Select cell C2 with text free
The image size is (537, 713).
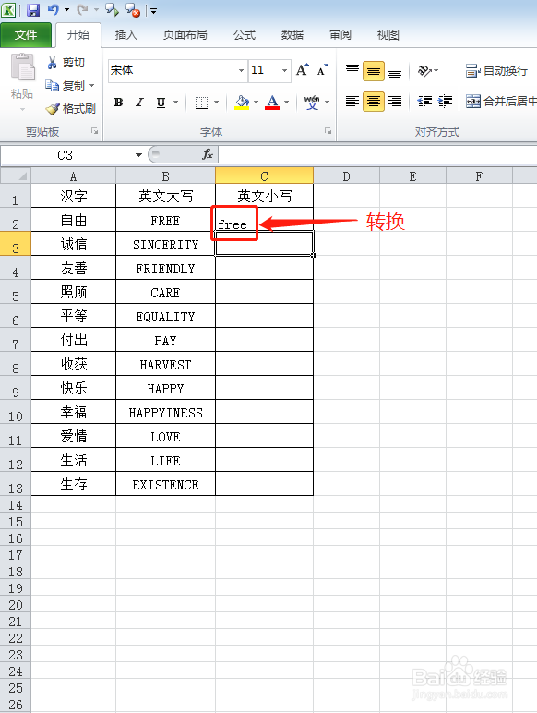click(265, 220)
